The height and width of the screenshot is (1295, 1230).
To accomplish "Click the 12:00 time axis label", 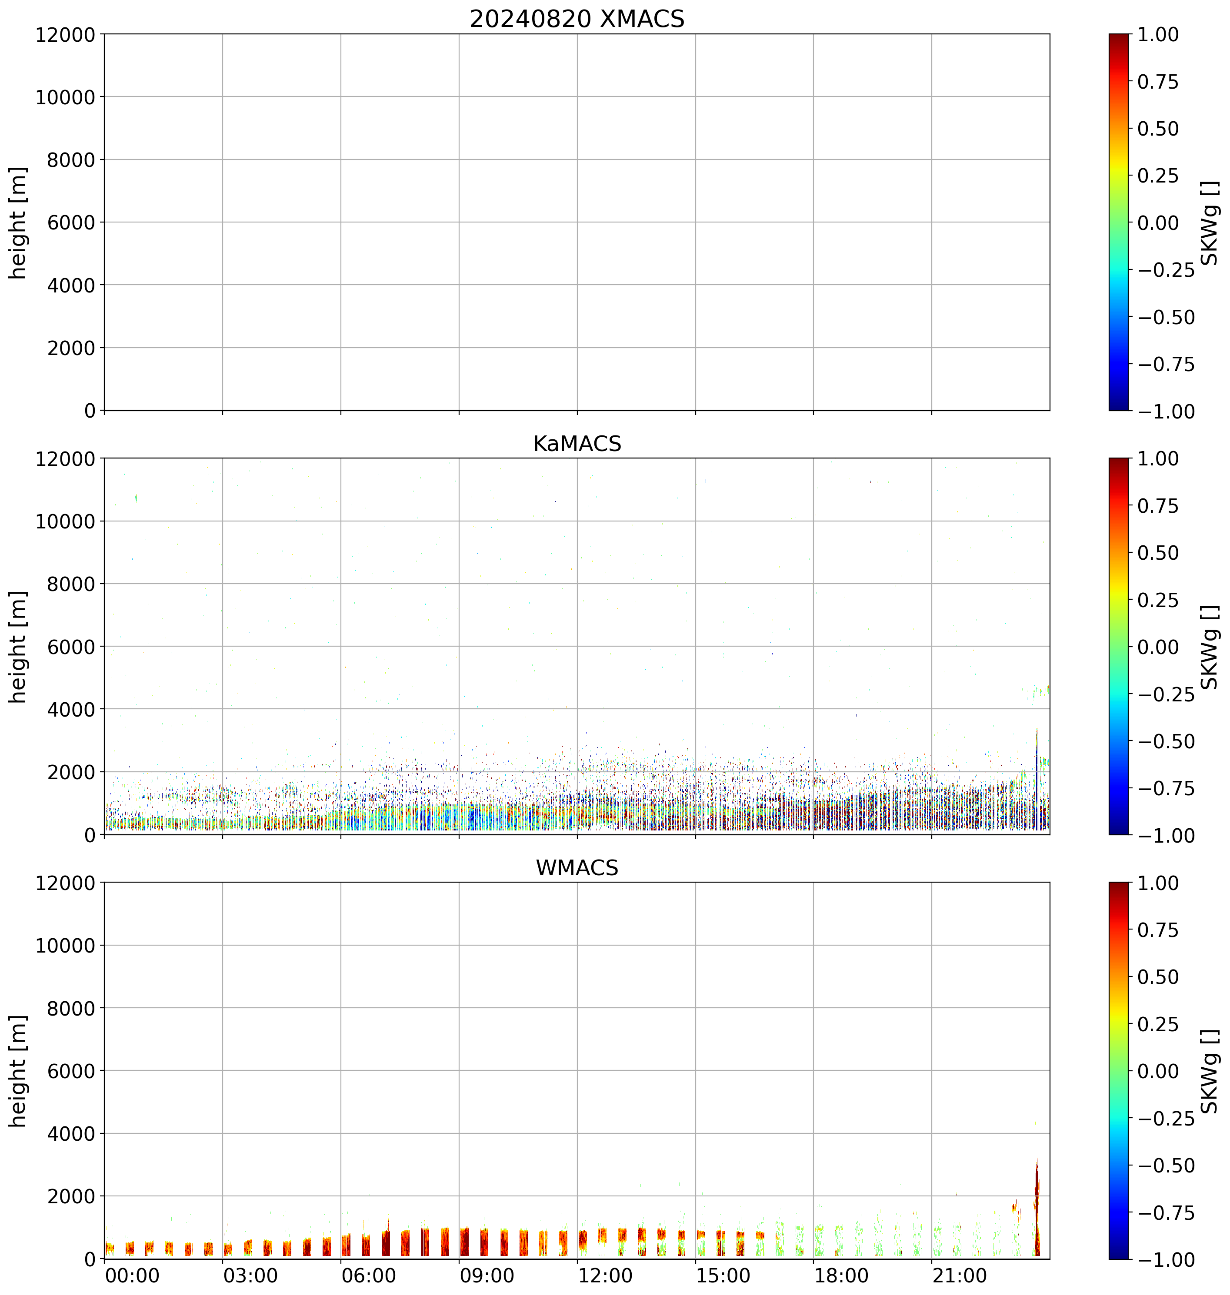I will coord(605,1276).
